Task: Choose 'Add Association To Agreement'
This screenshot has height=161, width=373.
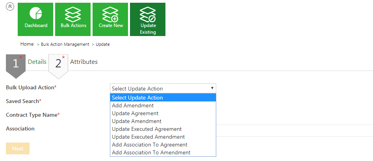Action: 150,145
